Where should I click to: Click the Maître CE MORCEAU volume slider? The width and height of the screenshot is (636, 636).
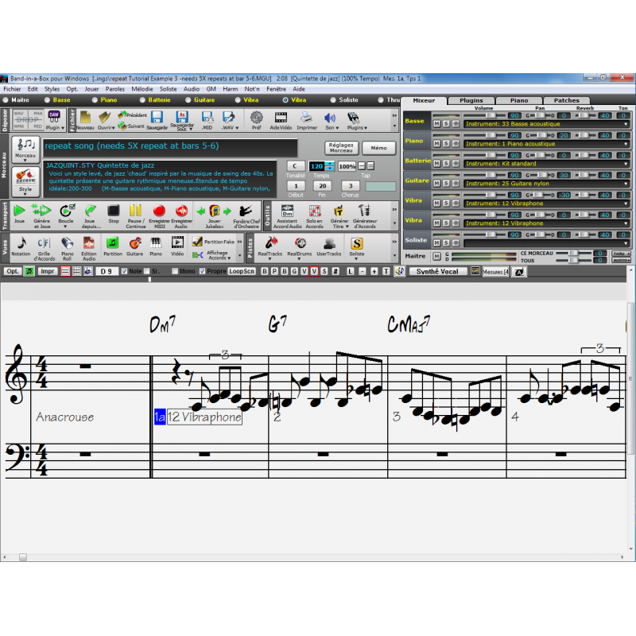point(573,253)
